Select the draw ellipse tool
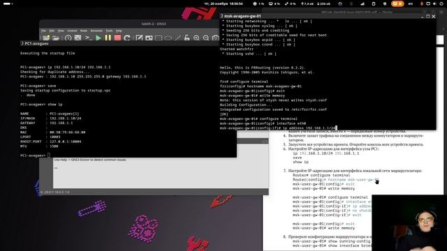The image size is (447, 251). tap(168, 38)
